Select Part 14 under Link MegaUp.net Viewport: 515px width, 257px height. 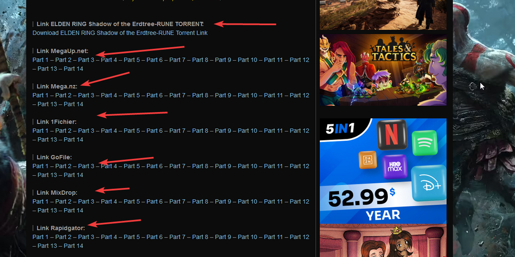[x=73, y=69]
